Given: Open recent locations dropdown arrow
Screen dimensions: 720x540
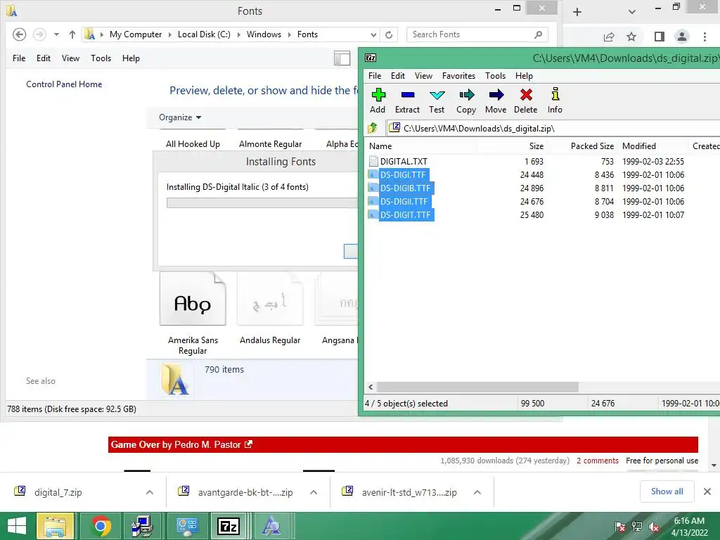Looking at the screenshot, I should tap(56, 34).
